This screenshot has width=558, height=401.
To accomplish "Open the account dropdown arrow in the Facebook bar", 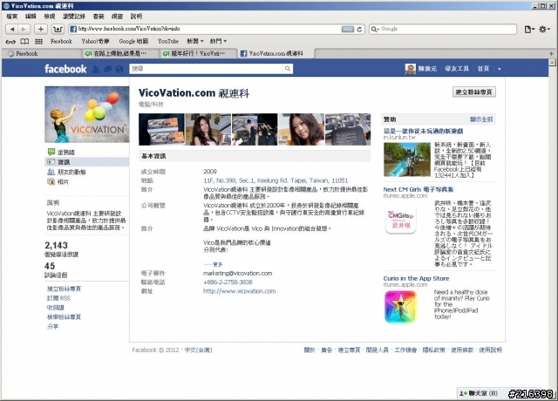I will pyautogui.click(x=500, y=69).
